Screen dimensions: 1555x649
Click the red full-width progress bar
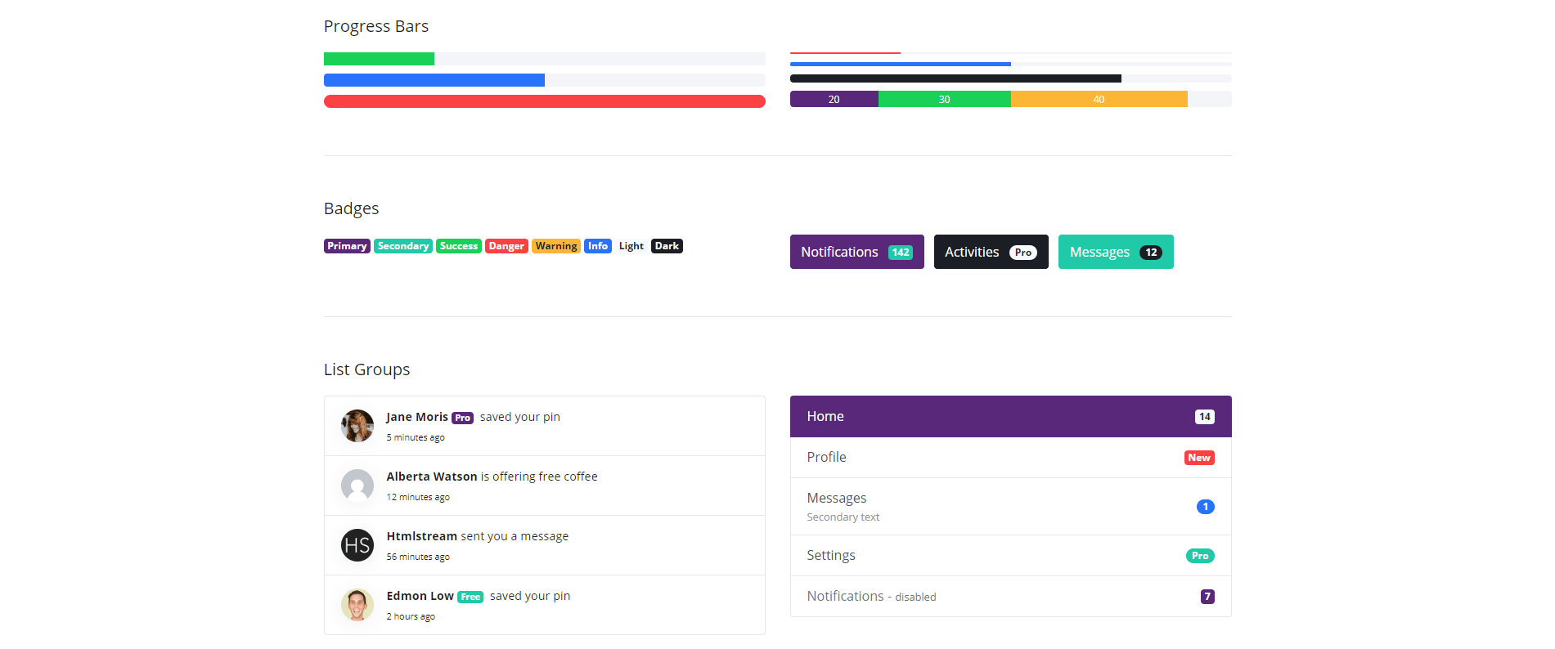(545, 101)
